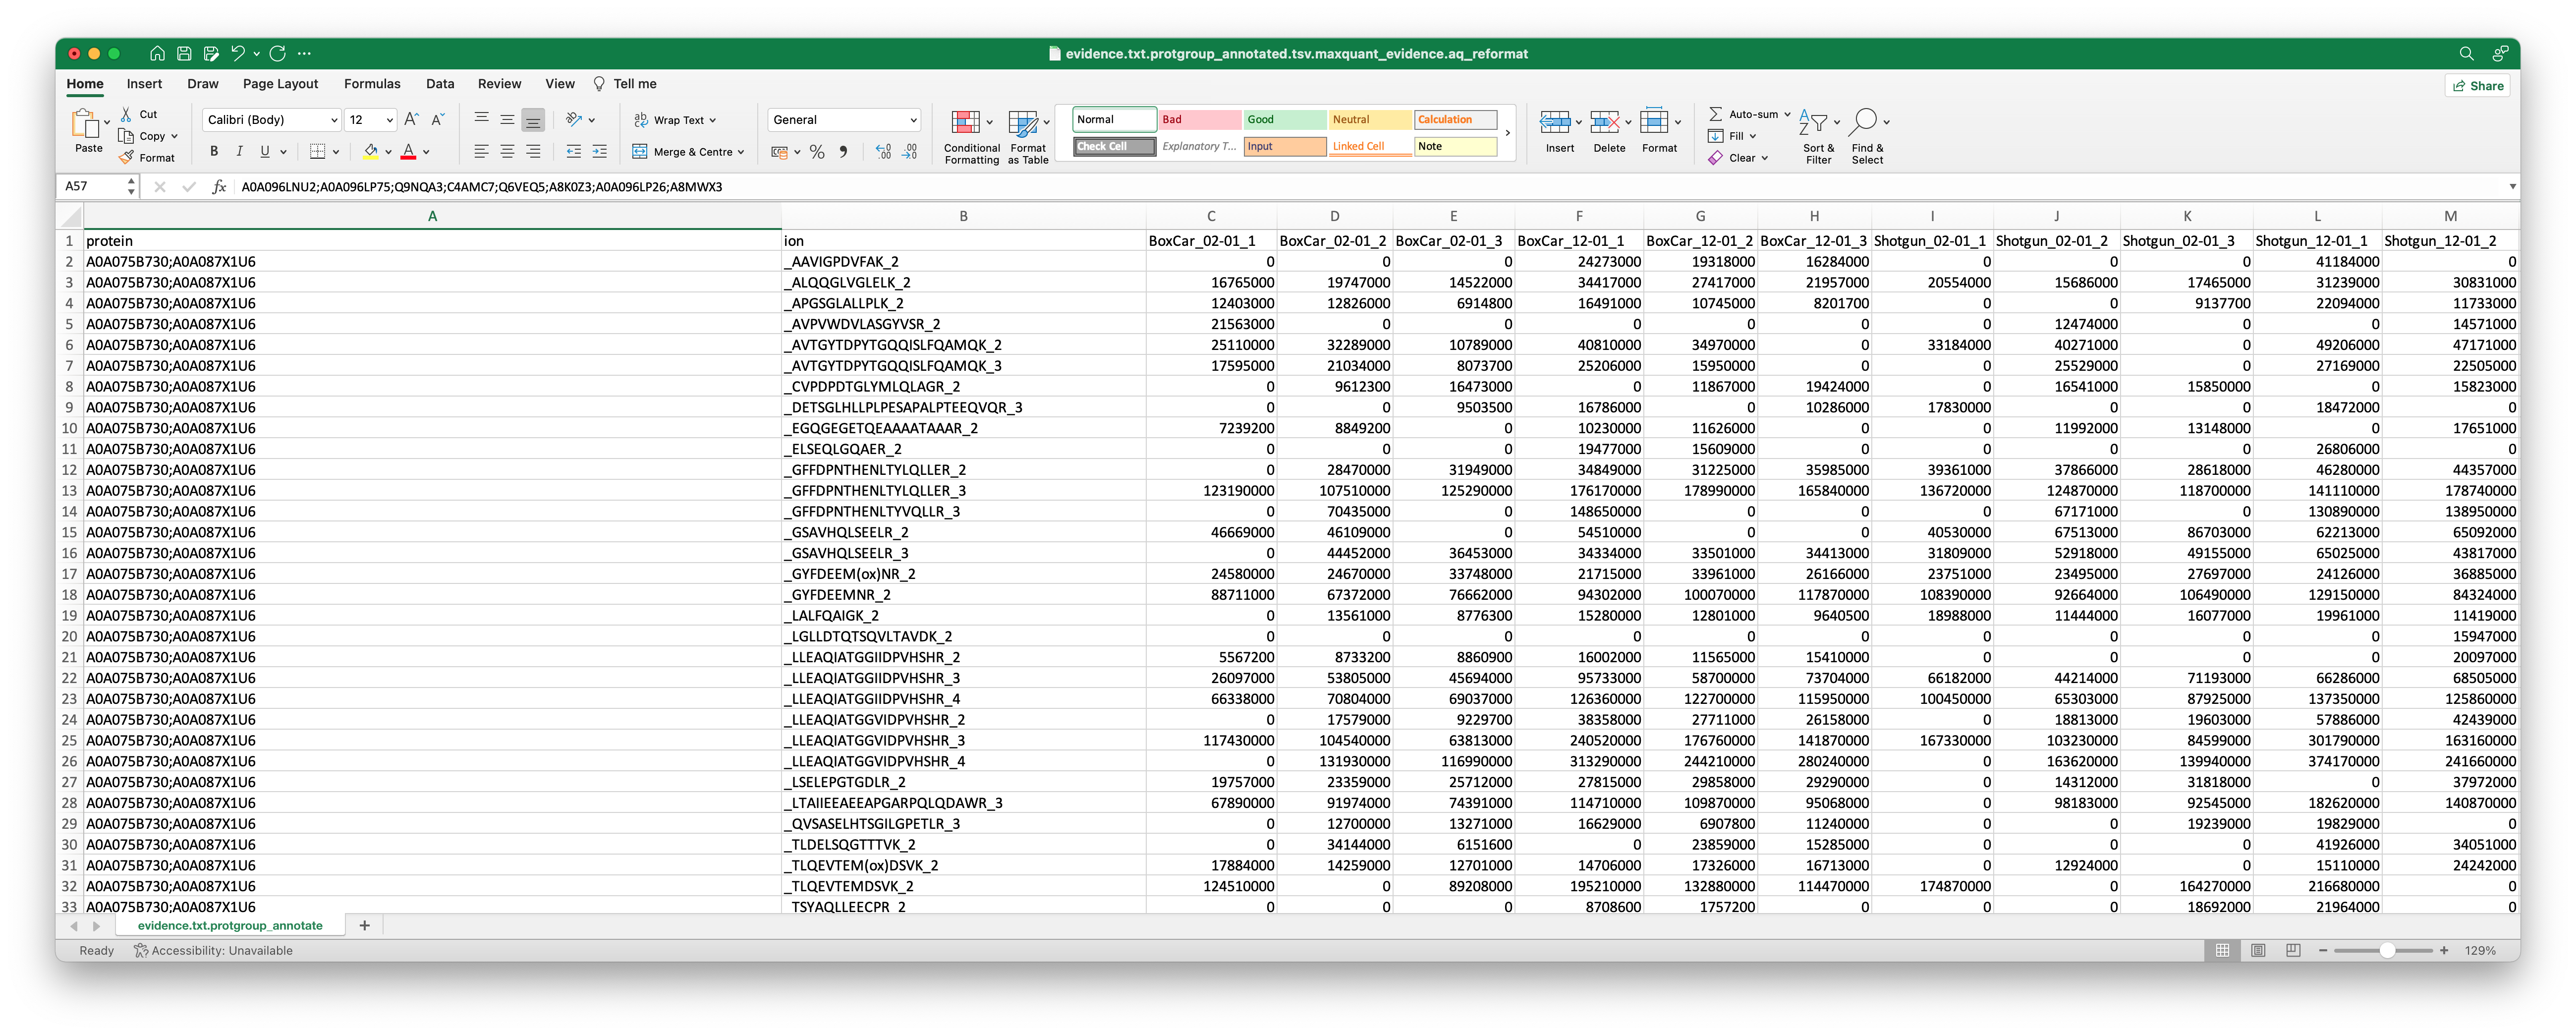Open the Formulas ribbon tab

click(x=372, y=84)
